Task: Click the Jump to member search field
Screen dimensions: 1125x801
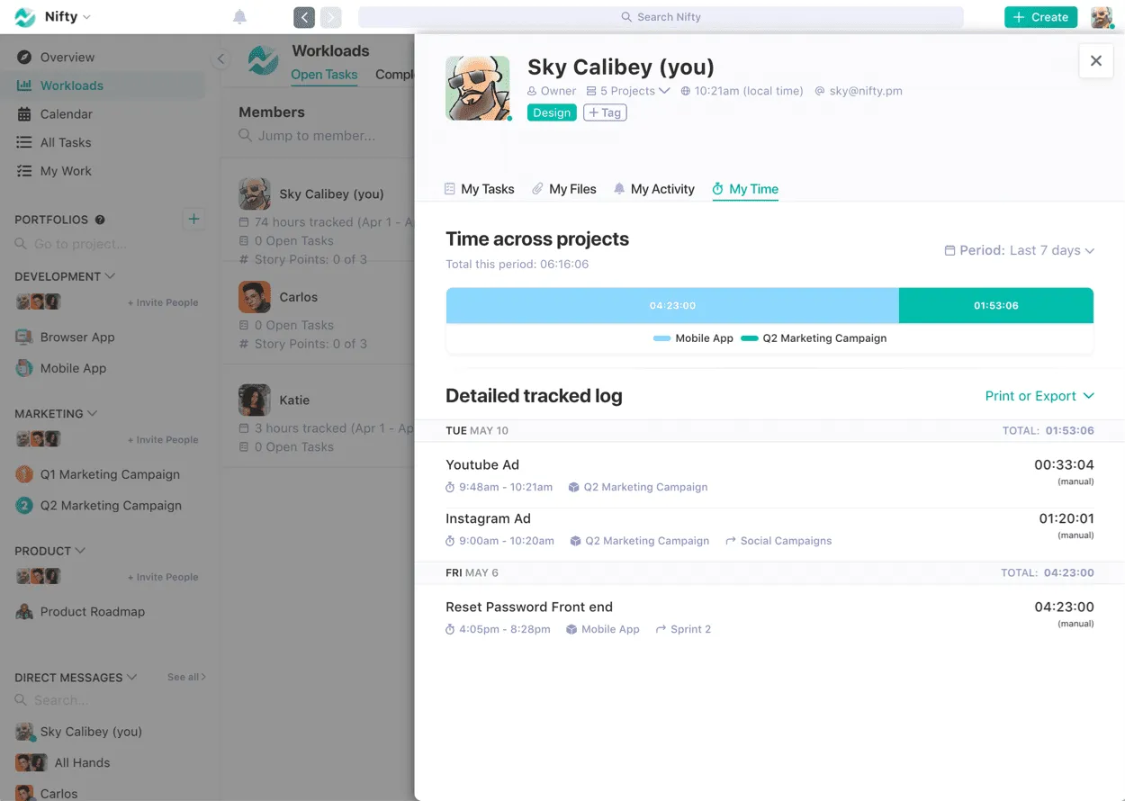Action: [315, 135]
